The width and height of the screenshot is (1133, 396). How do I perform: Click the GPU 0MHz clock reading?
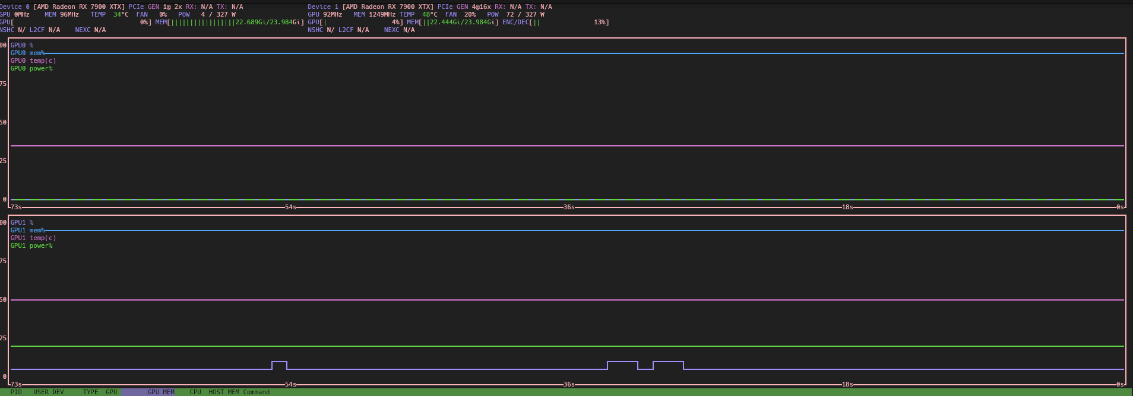[x=14, y=14]
